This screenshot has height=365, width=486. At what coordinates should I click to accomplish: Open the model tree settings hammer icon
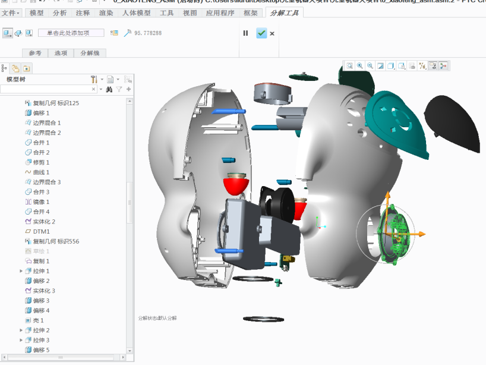click(94, 79)
